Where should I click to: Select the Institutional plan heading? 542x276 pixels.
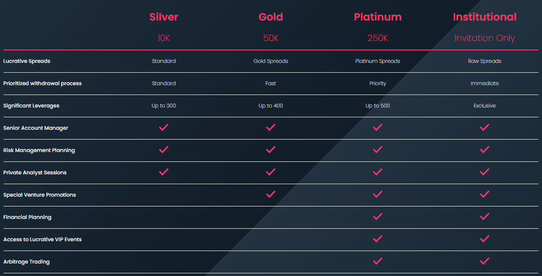(485, 17)
